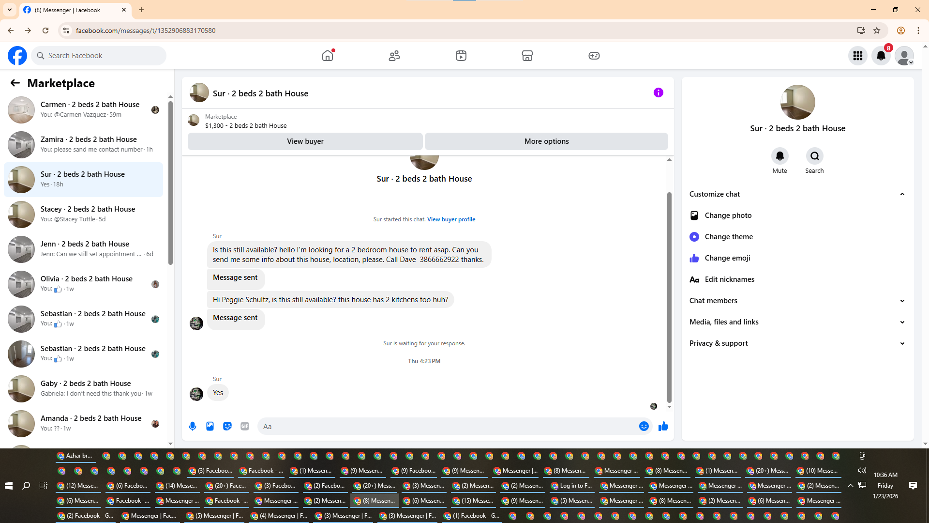Expand Media, files and links
Screen dimensions: 929x523
[x=902, y=322]
